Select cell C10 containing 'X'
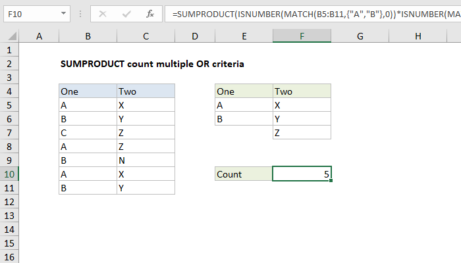 click(x=146, y=174)
